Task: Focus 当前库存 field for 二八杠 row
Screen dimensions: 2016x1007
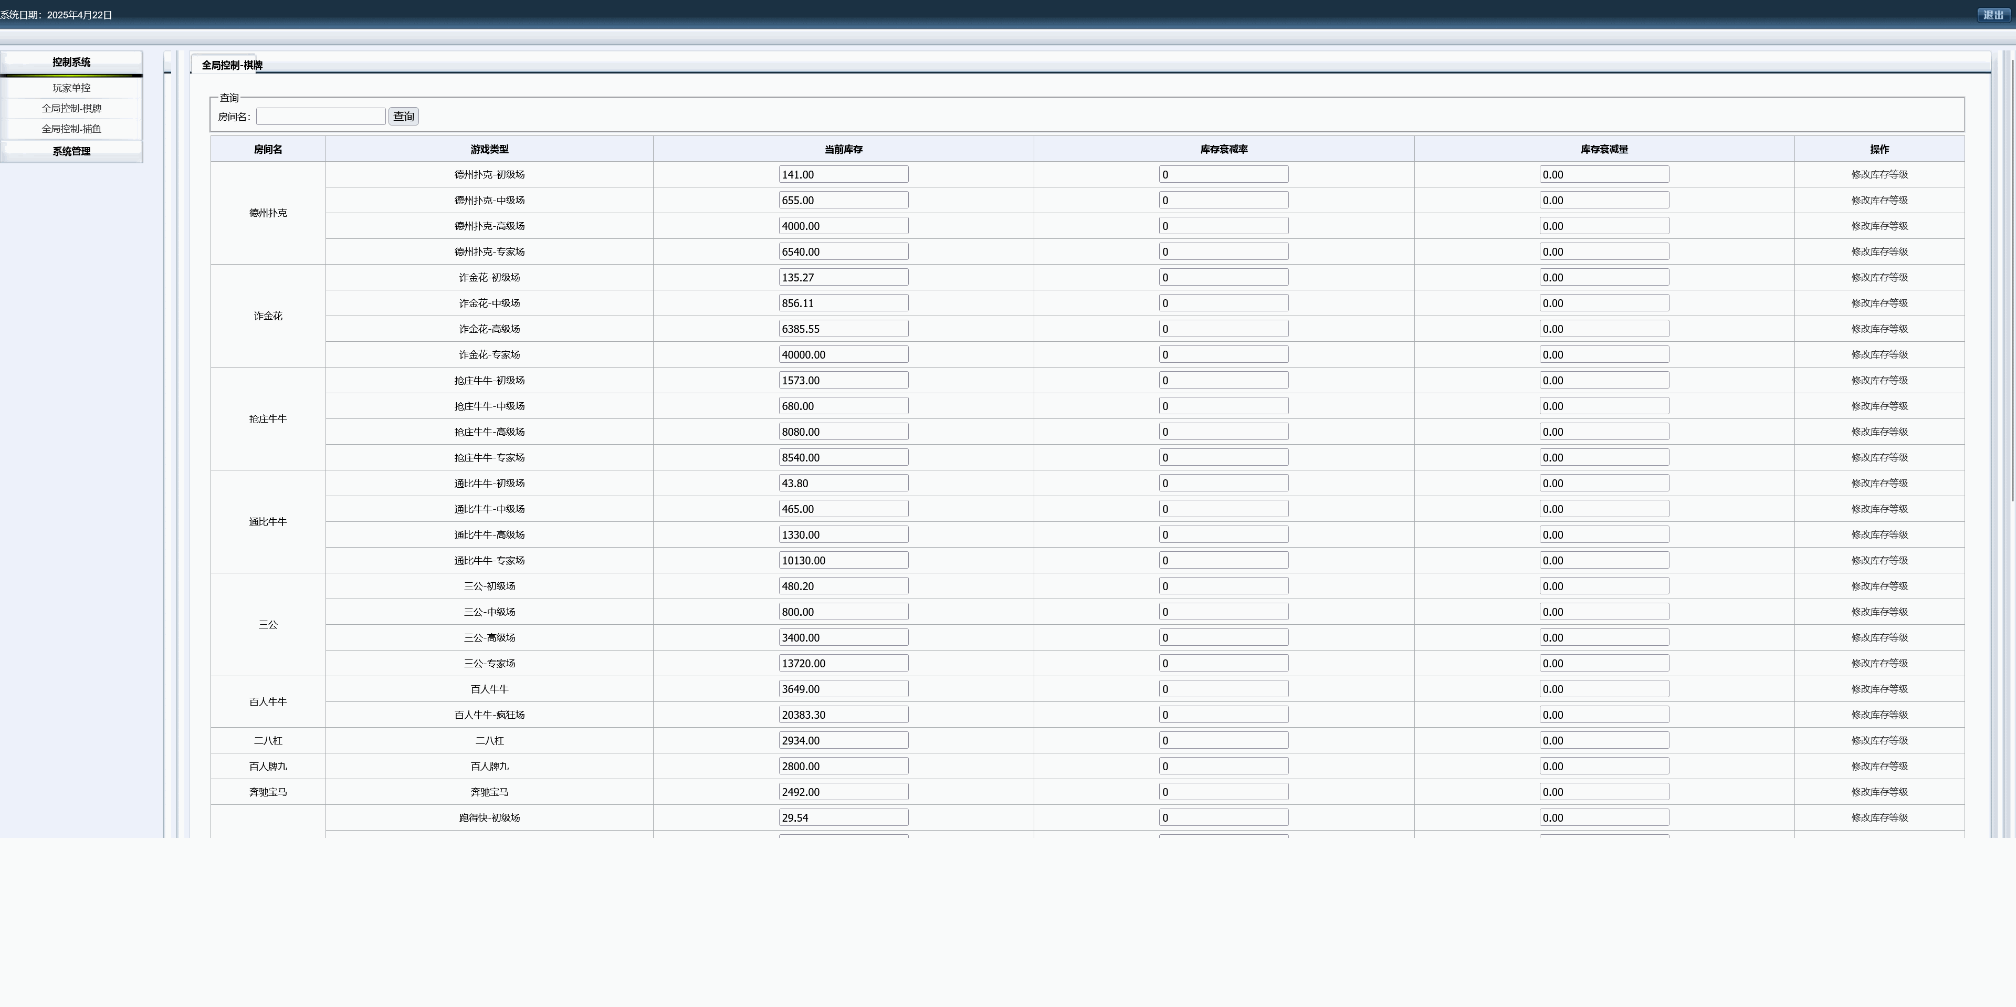Action: coord(843,740)
